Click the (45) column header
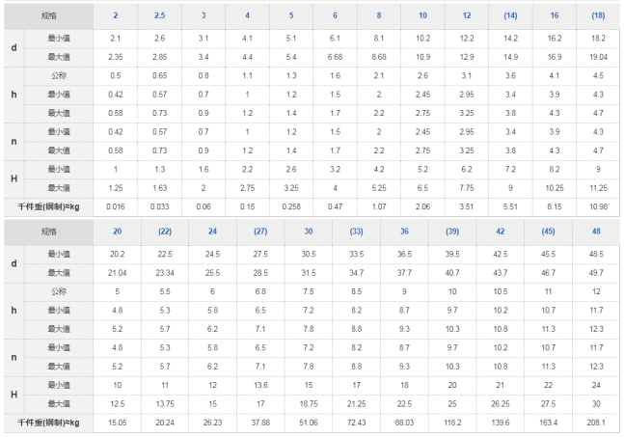This screenshot has height=437, width=624. (550, 232)
